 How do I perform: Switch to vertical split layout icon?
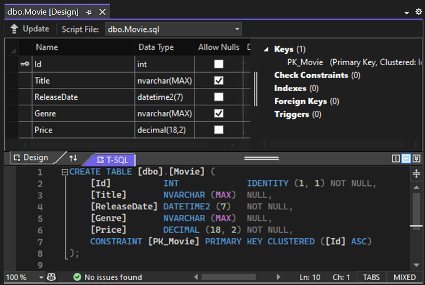point(395,158)
